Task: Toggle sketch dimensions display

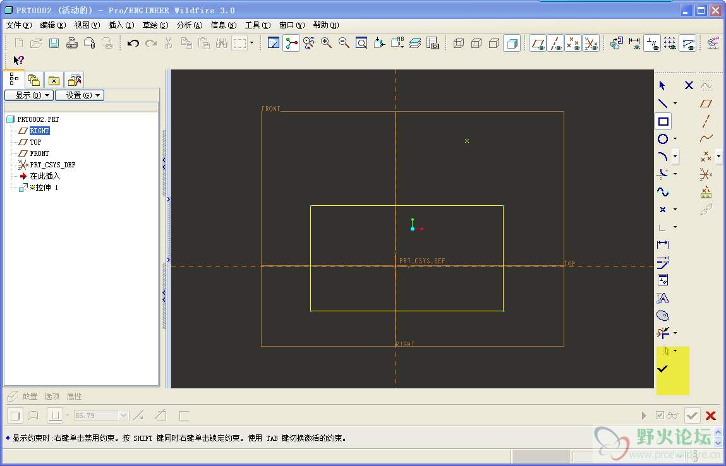Action: [x=634, y=44]
